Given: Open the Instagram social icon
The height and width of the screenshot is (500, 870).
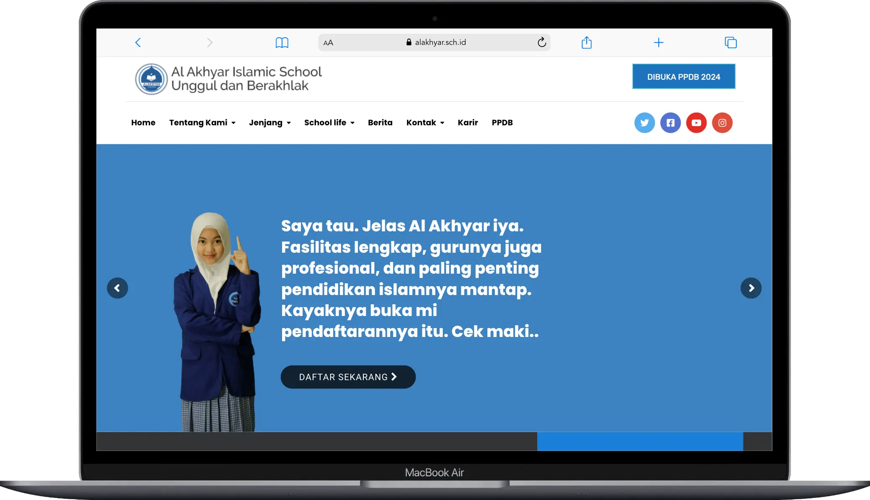Looking at the screenshot, I should tap(722, 123).
